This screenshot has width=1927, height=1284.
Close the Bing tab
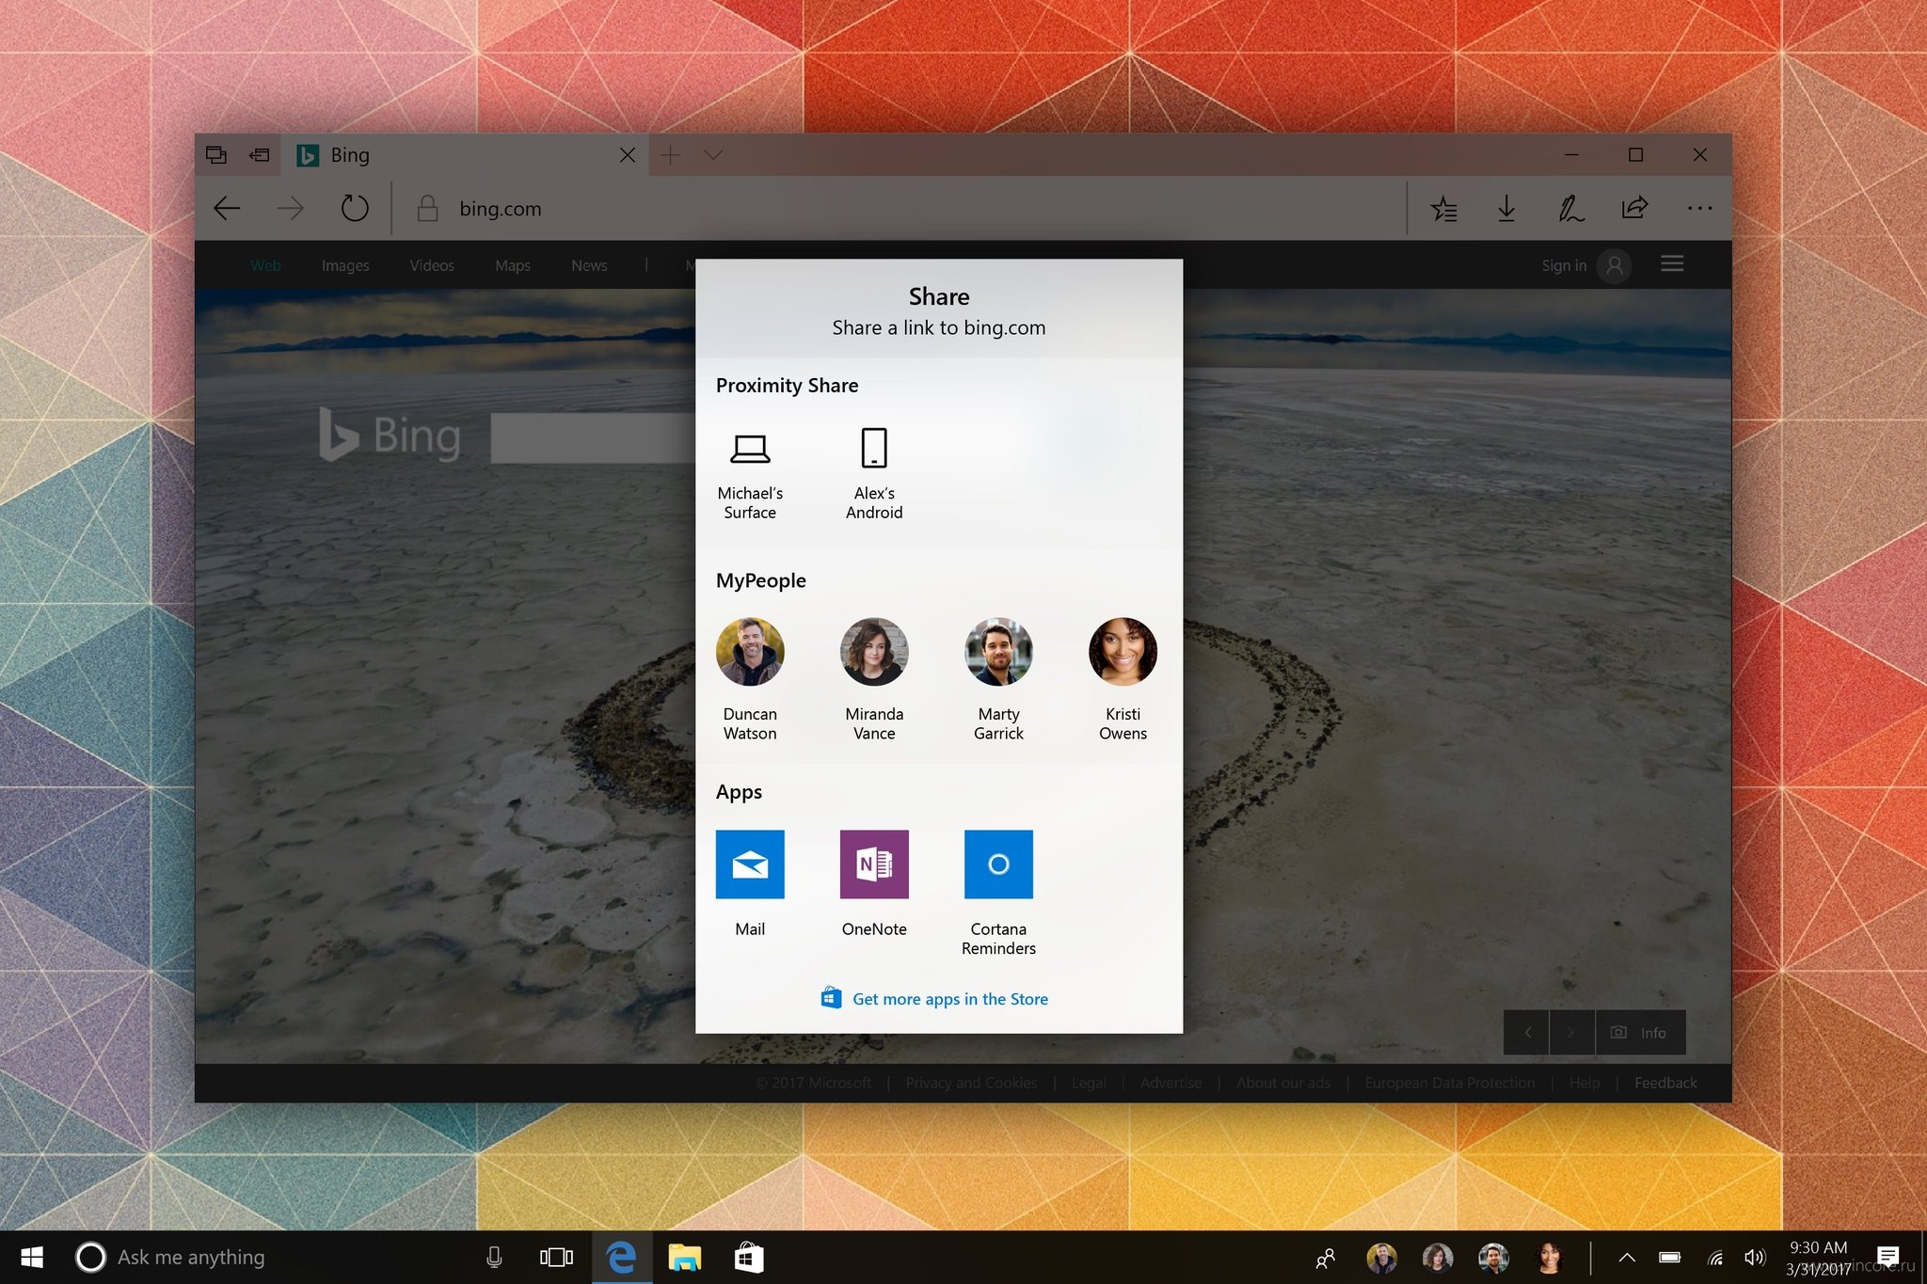[627, 154]
